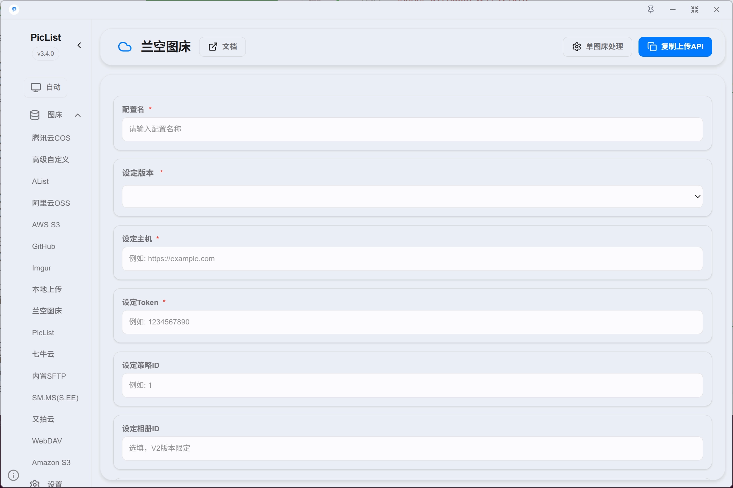Pin the window on top
The image size is (733, 488).
pyautogui.click(x=651, y=9)
